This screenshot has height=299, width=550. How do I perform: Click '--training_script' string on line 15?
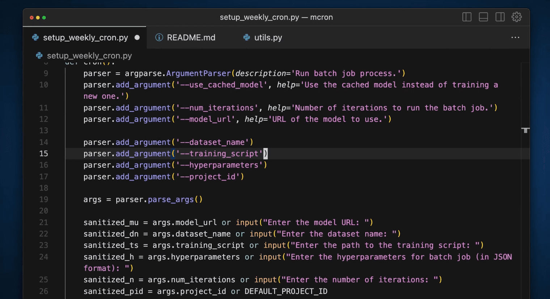(x=219, y=154)
